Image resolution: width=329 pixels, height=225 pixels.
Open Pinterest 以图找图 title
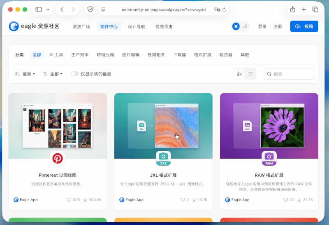58,175
